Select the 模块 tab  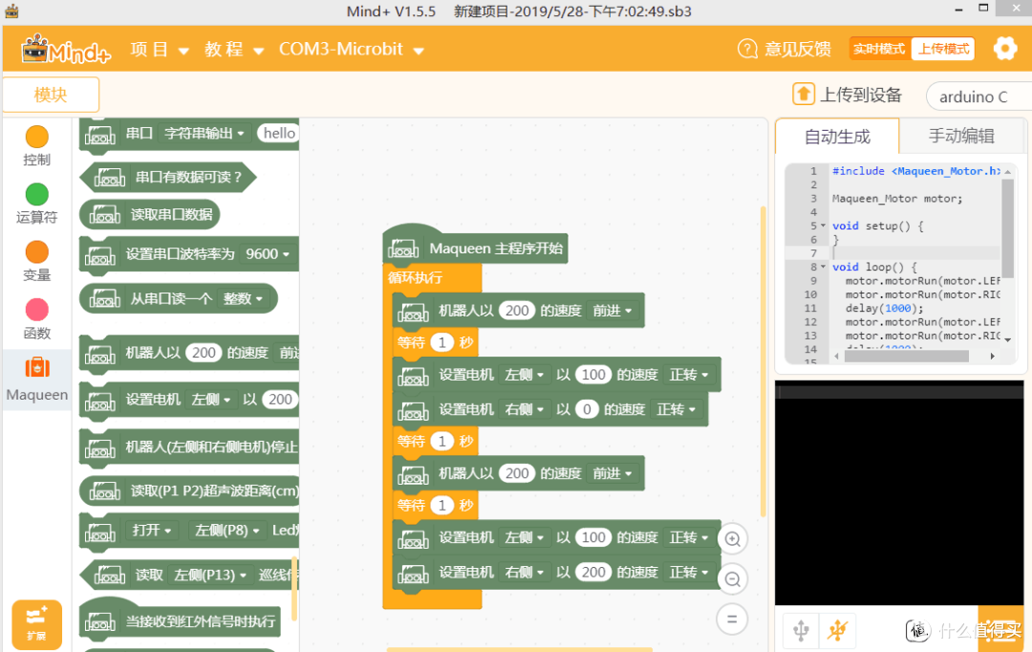click(x=51, y=95)
